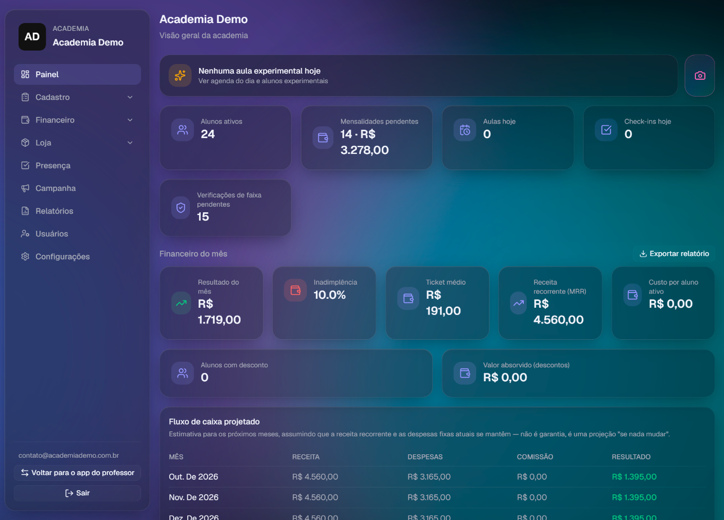Viewport: 724px width, 520px height.
Task: Click the Inadimplência 10.0% value
Action: click(329, 295)
